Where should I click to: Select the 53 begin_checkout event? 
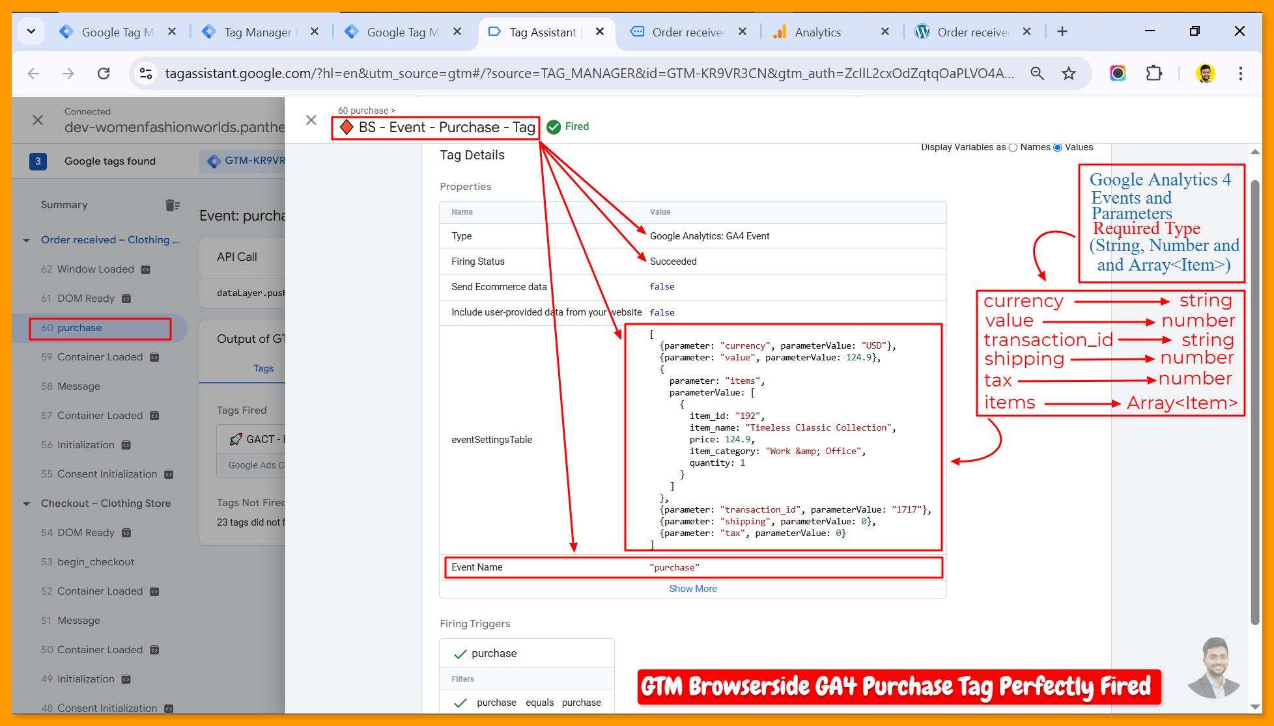(x=95, y=562)
